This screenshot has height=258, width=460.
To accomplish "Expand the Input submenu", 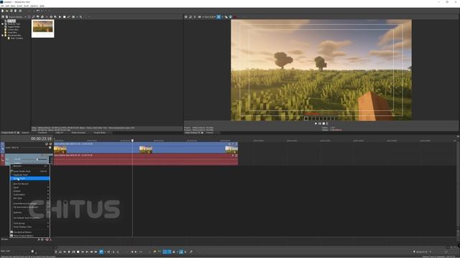I will [30, 188].
